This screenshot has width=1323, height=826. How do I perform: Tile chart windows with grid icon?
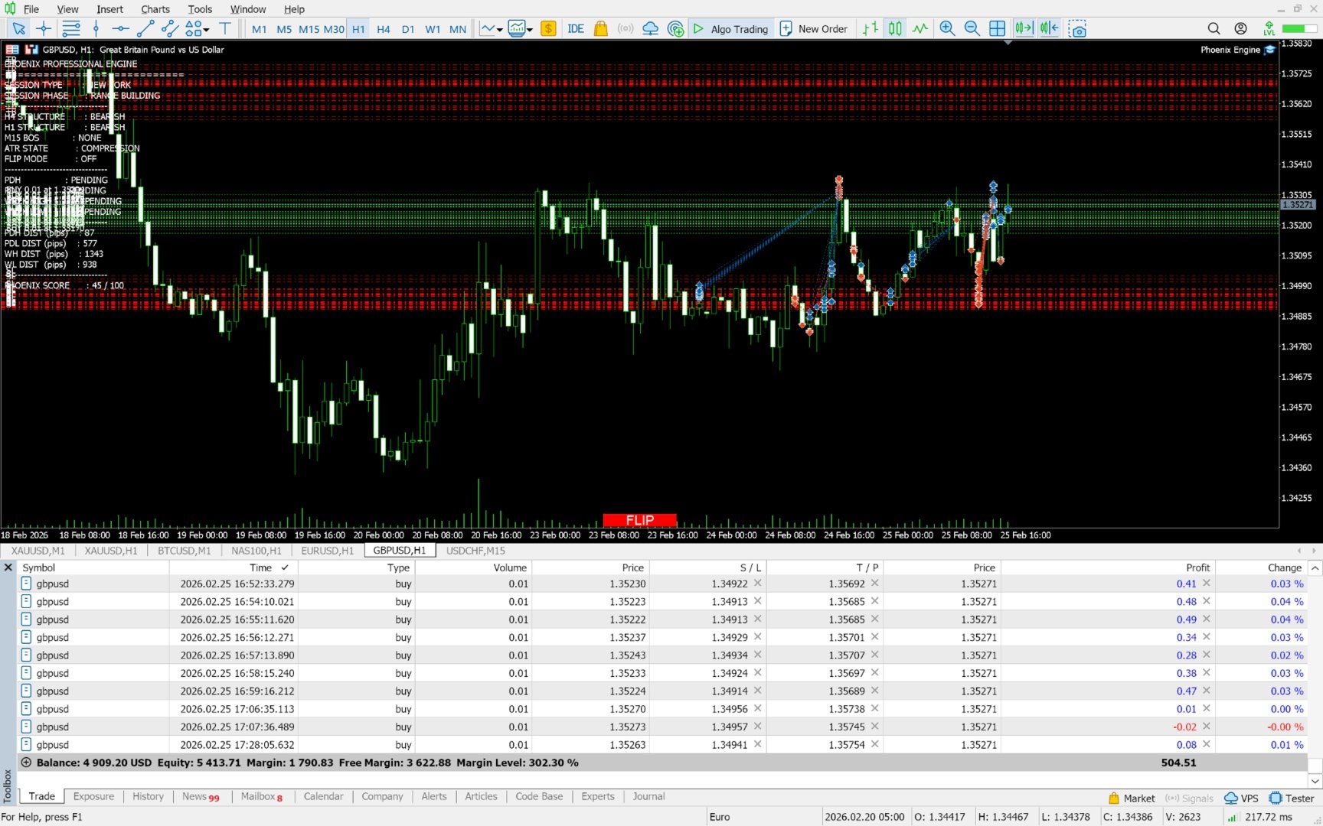(997, 29)
